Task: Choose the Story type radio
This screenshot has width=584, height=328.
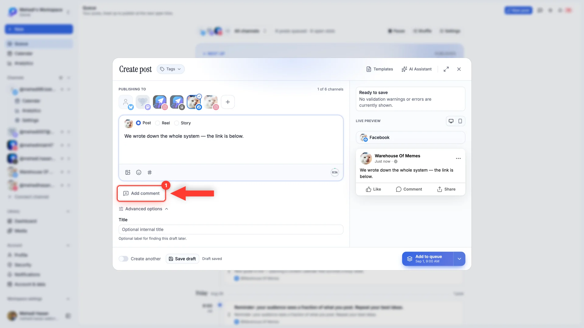Action: (176, 123)
